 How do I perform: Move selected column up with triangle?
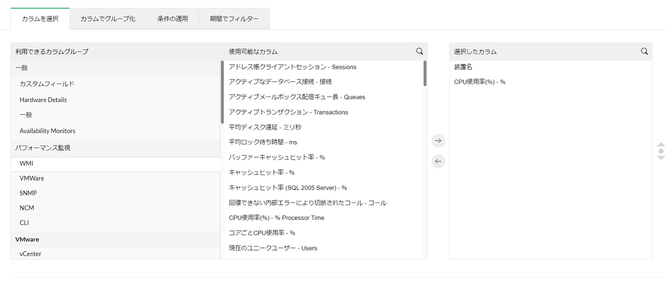661,145
